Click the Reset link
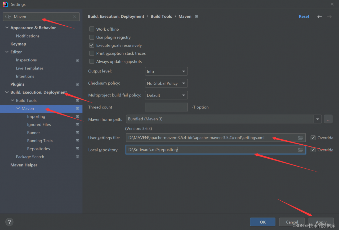This screenshot has height=230, width=339. (304, 16)
